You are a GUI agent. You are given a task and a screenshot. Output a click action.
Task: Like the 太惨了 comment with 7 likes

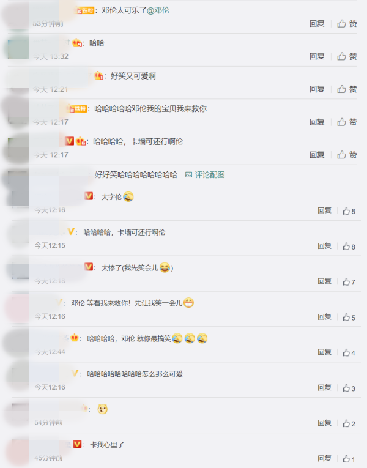(x=349, y=282)
